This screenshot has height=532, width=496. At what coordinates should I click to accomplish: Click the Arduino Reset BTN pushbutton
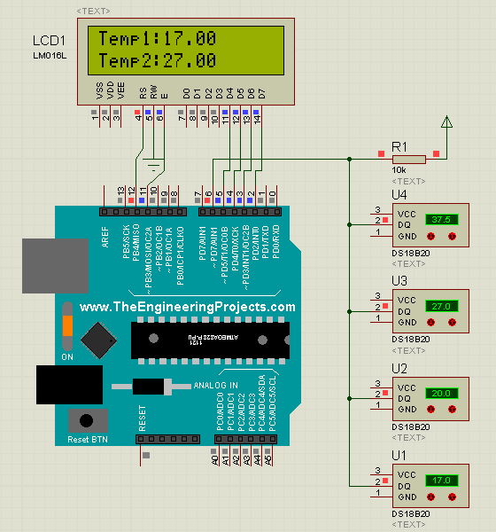coord(87,420)
